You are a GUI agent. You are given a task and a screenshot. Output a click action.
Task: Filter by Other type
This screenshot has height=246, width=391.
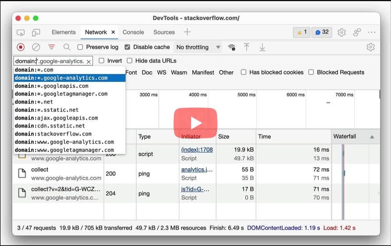(x=226, y=73)
